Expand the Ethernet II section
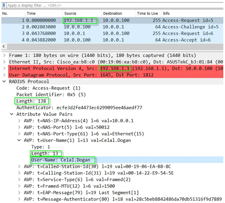 (4, 62)
